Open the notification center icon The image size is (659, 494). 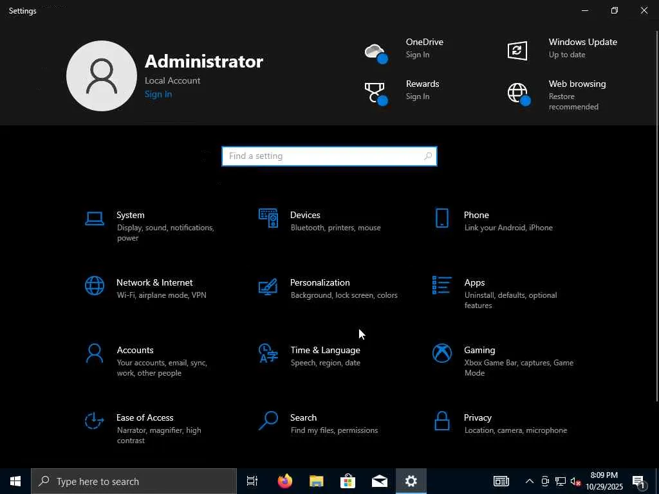coord(638,481)
